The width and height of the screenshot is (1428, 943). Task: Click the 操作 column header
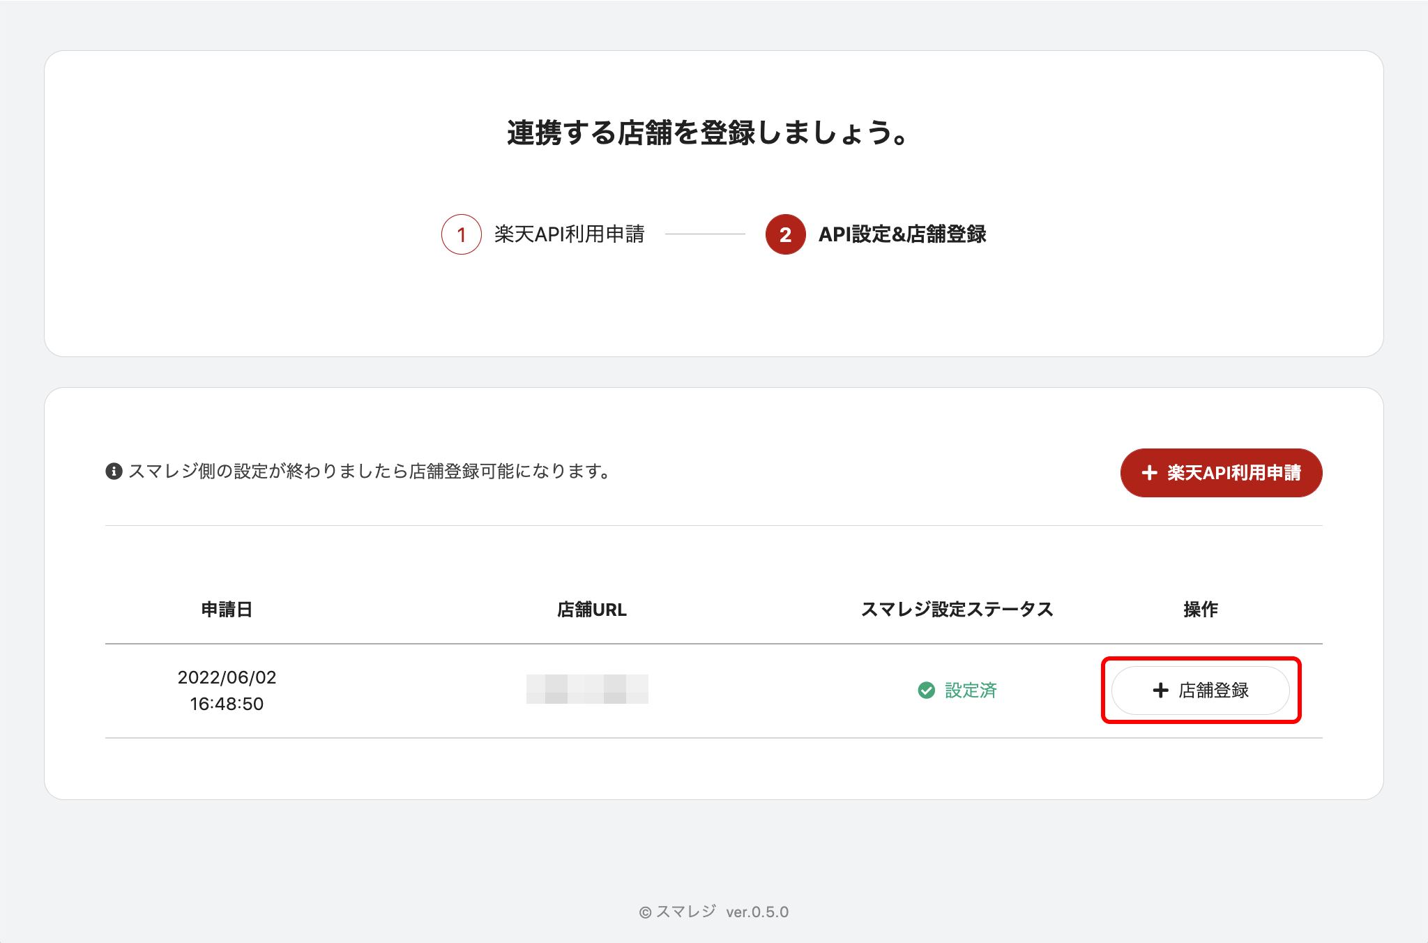tap(1200, 610)
